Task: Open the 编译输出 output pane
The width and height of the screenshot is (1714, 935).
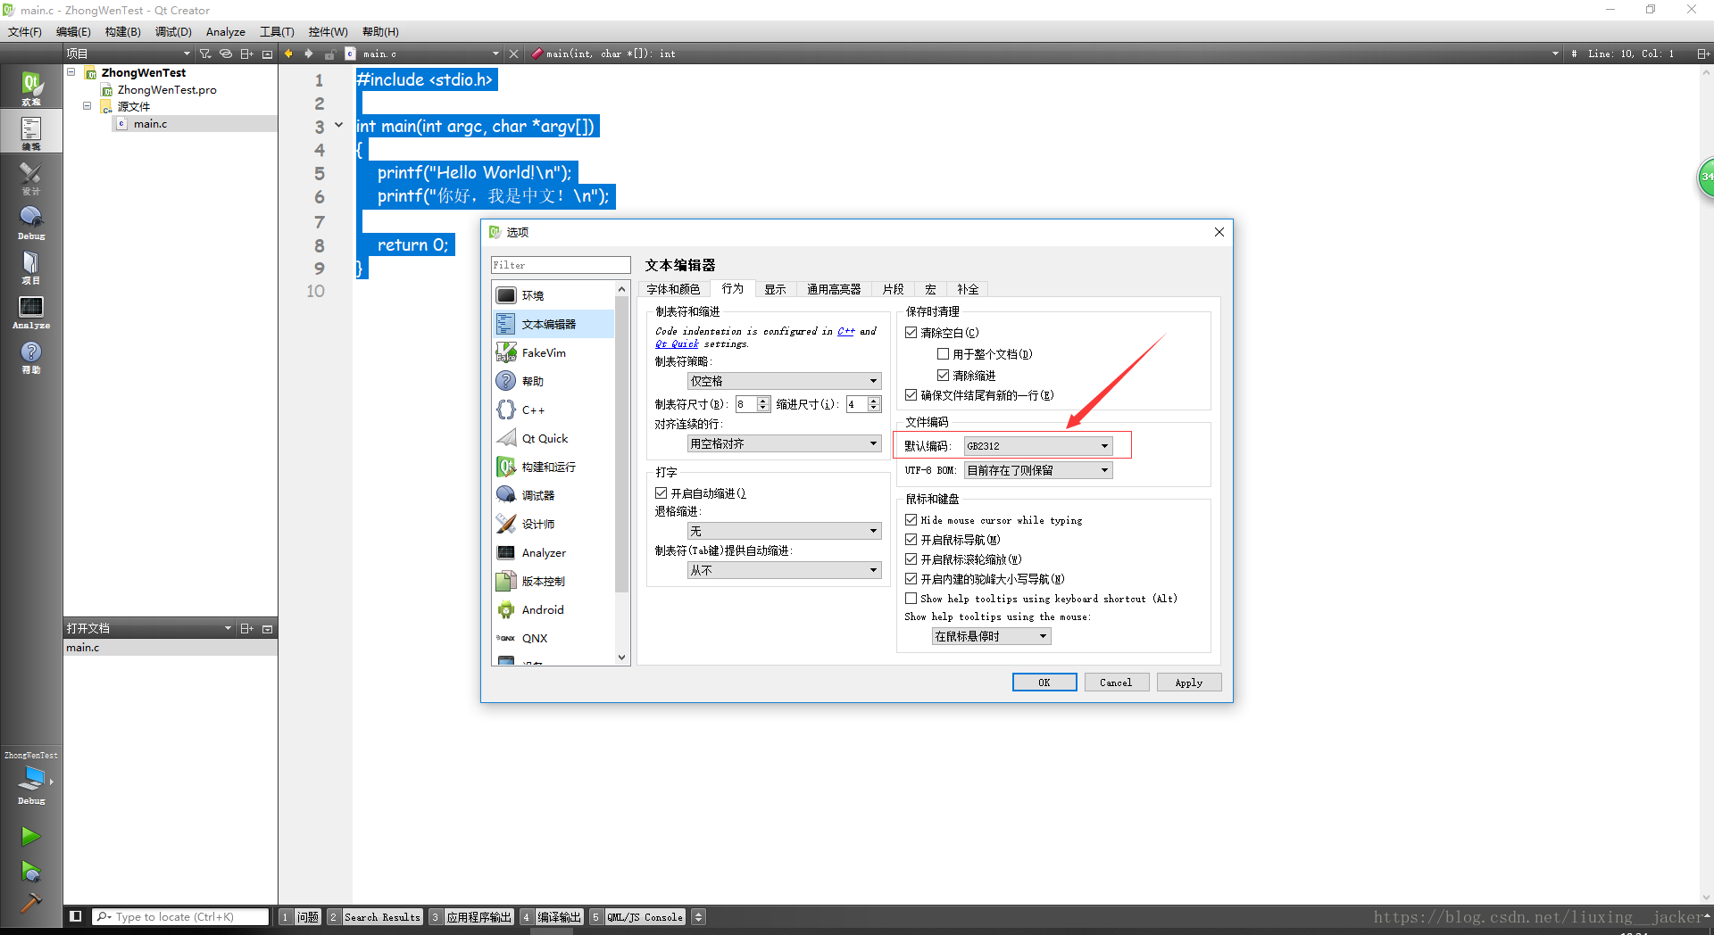Action: 551,916
